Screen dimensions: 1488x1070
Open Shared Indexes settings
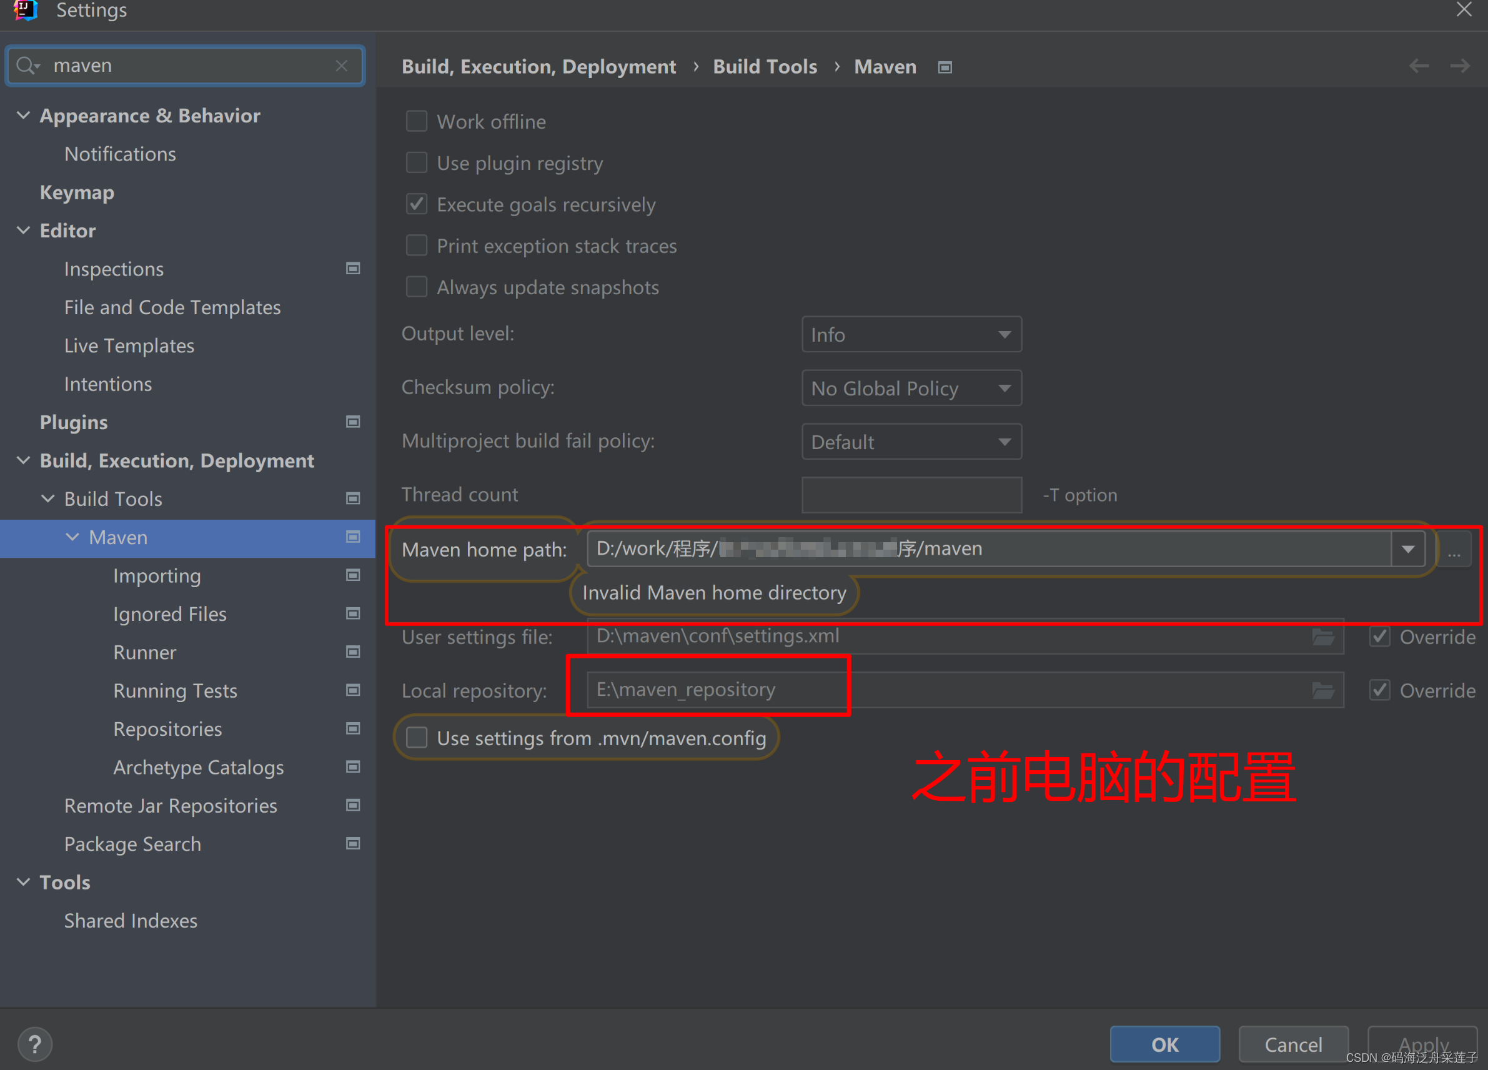[131, 921]
